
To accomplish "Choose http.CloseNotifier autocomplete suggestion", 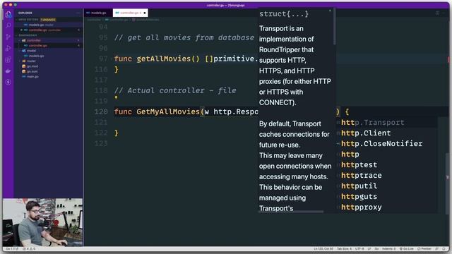I will point(387,144).
